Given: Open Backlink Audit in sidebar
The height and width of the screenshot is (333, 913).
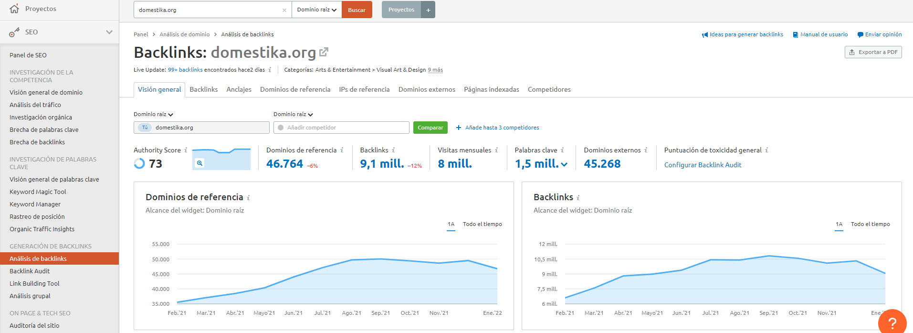Looking at the screenshot, I should pos(30,271).
